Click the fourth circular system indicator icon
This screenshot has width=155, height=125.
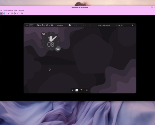(52, 25)
